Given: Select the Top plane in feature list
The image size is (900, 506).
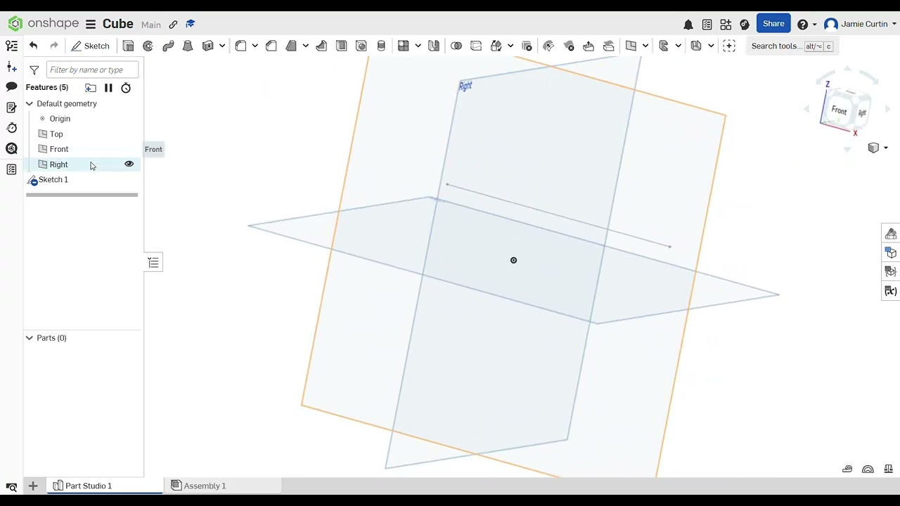Looking at the screenshot, I should 56,134.
